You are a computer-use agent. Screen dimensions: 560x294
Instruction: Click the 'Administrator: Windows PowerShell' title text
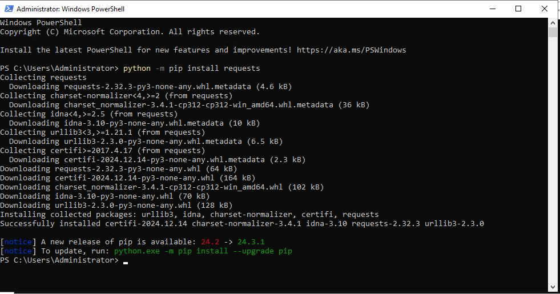[x=70, y=9]
